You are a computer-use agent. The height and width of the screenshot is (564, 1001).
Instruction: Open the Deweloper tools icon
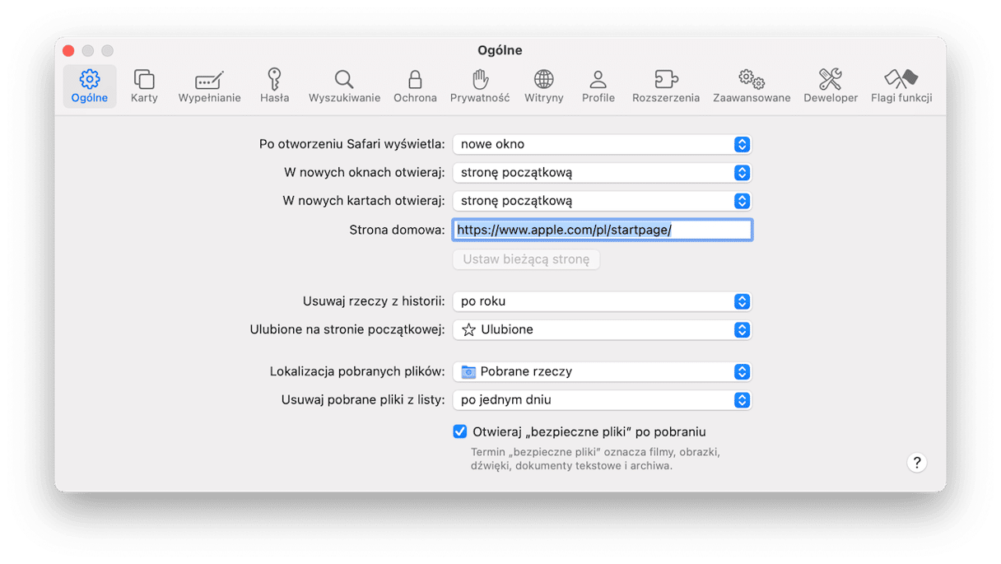[830, 79]
